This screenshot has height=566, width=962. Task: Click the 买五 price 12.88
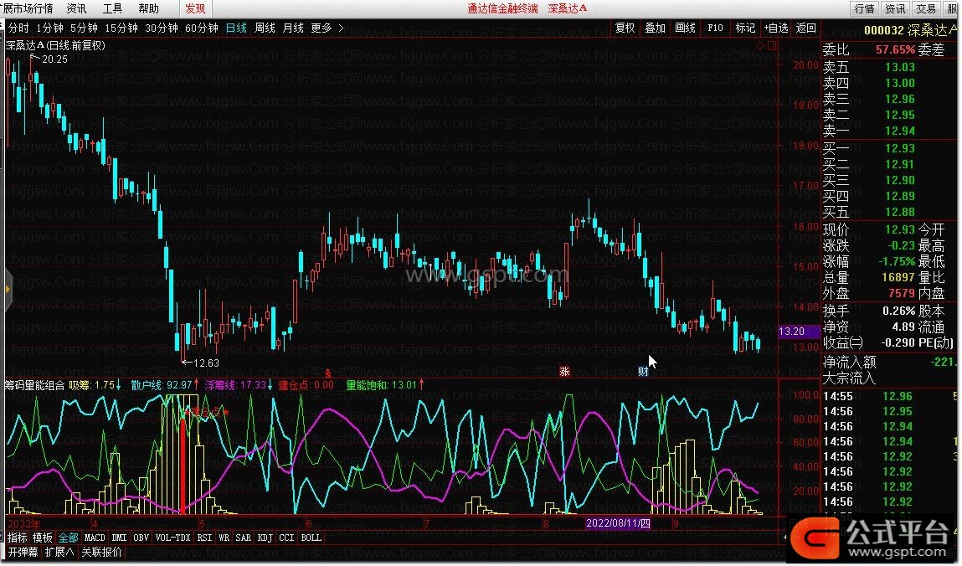(900, 212)
